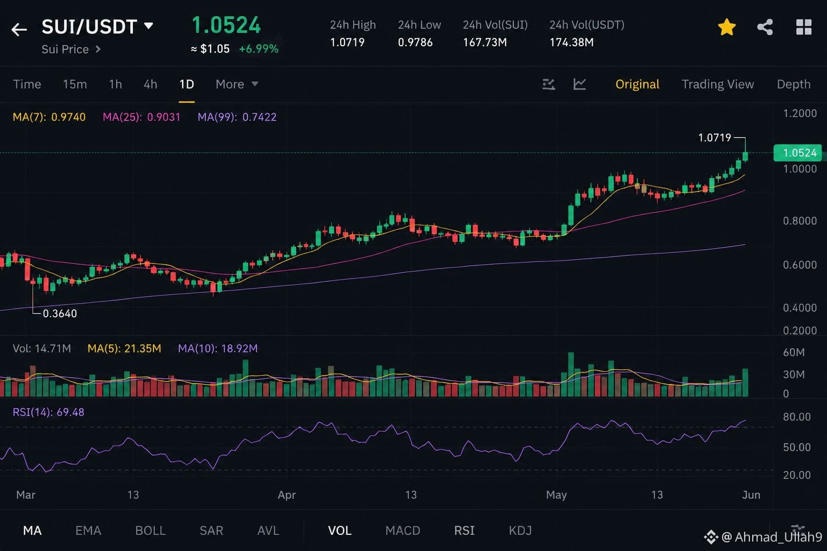
Task: Select the 1D interval
Action: click(186, 84)
